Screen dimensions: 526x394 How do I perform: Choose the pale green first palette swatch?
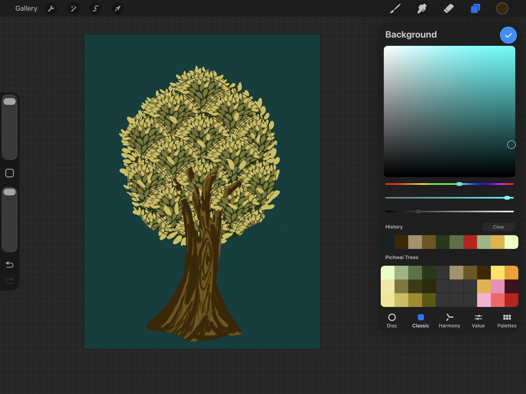388,273
